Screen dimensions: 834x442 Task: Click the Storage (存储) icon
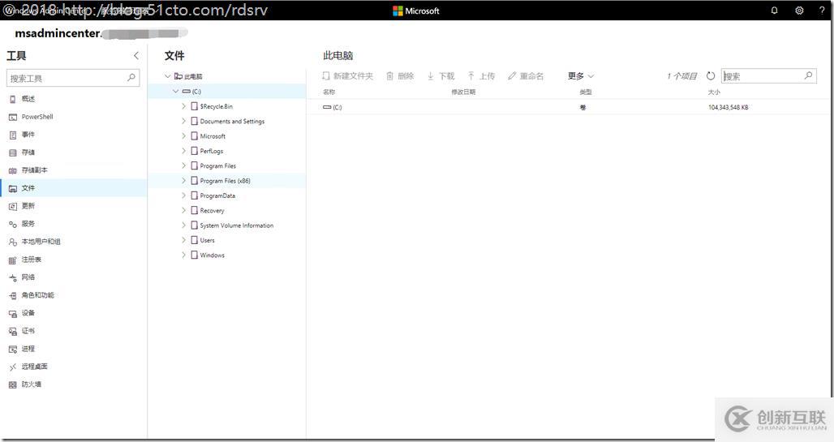13,152
